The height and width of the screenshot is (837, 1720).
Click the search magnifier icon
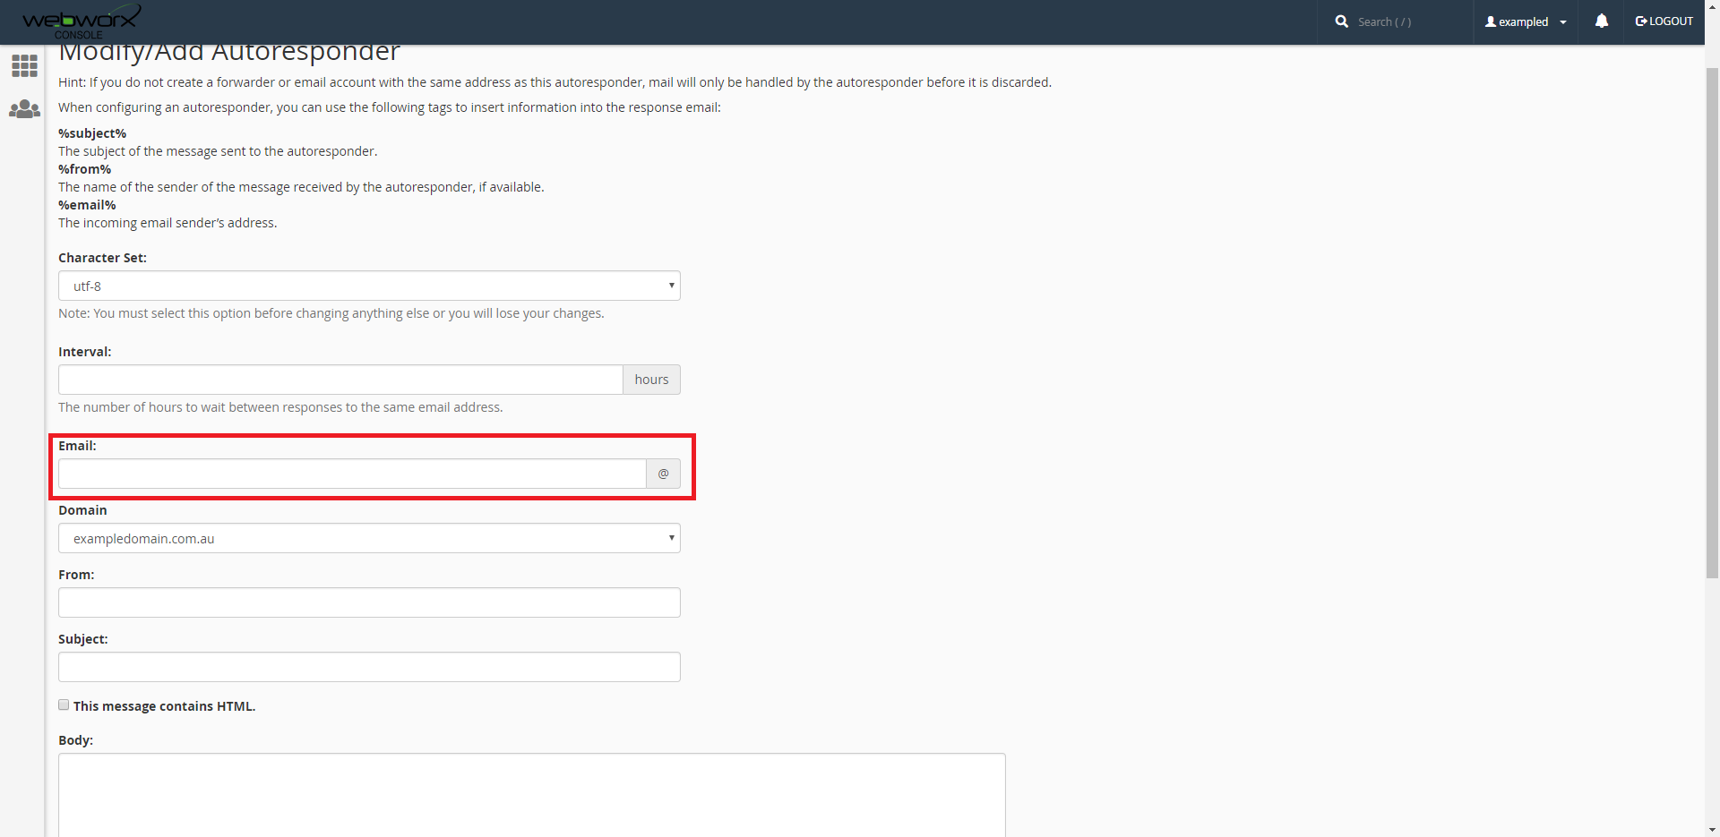point(1341,21)
